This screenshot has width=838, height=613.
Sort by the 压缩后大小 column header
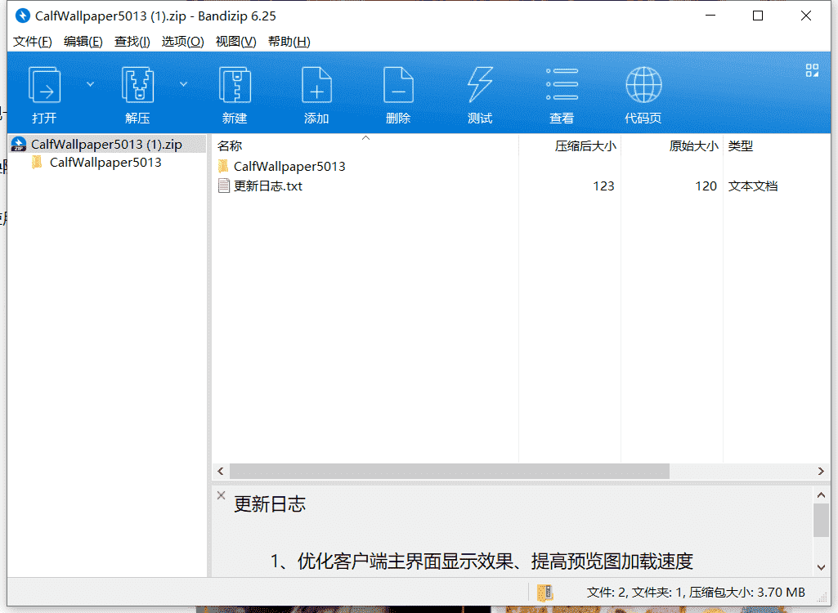click(585, 146)
